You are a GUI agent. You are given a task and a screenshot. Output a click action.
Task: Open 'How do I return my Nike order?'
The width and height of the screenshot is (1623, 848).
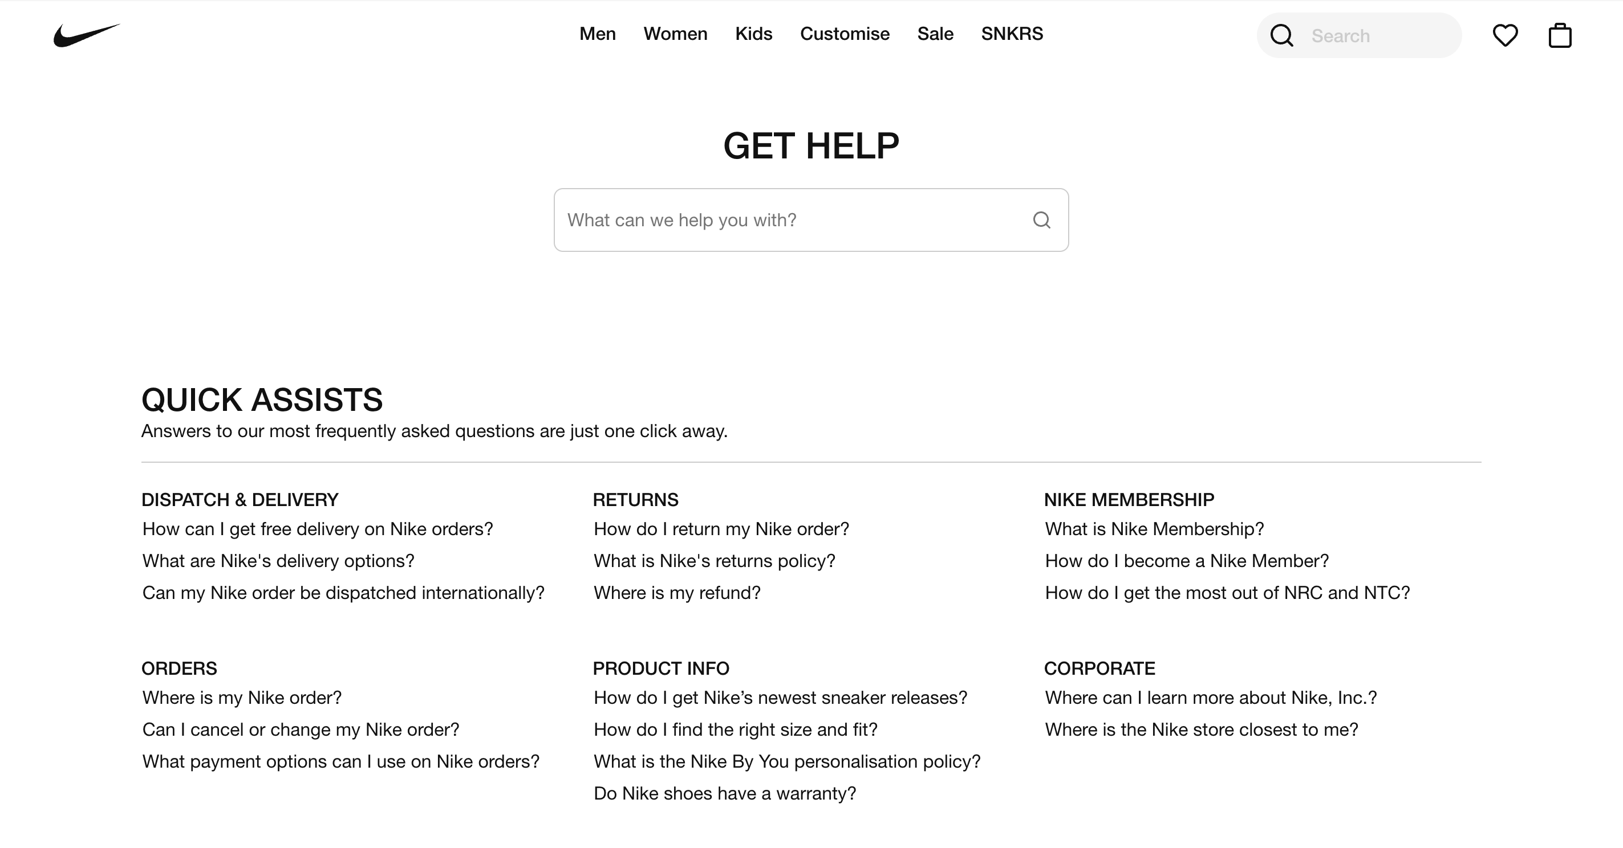click(721, 529)
